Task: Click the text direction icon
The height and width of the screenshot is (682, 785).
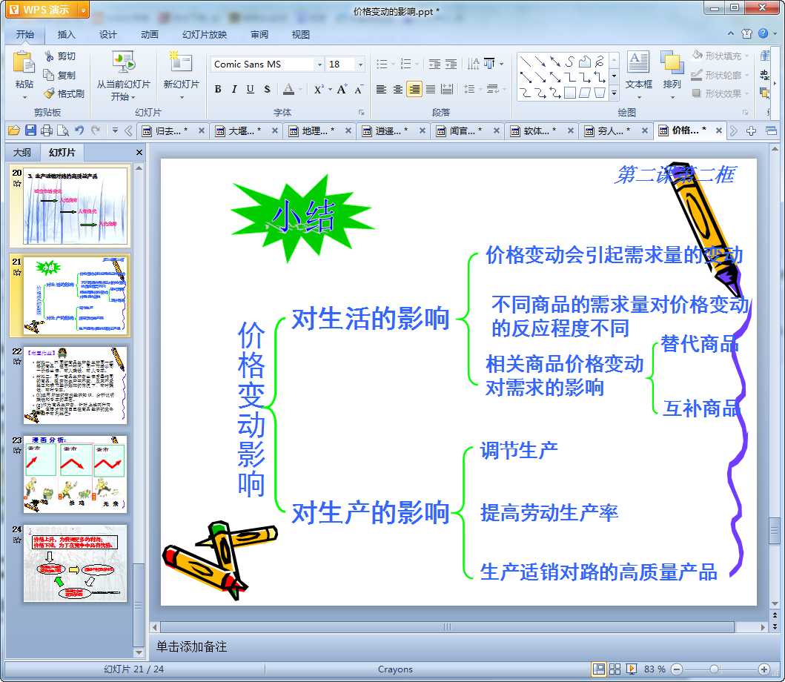Action: click(x=473, y=64)
